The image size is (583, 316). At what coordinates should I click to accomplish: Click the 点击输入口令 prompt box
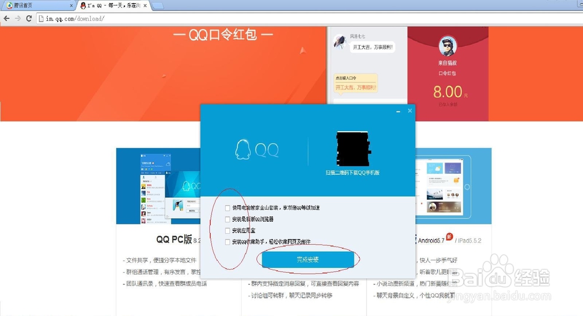[356, 83]
